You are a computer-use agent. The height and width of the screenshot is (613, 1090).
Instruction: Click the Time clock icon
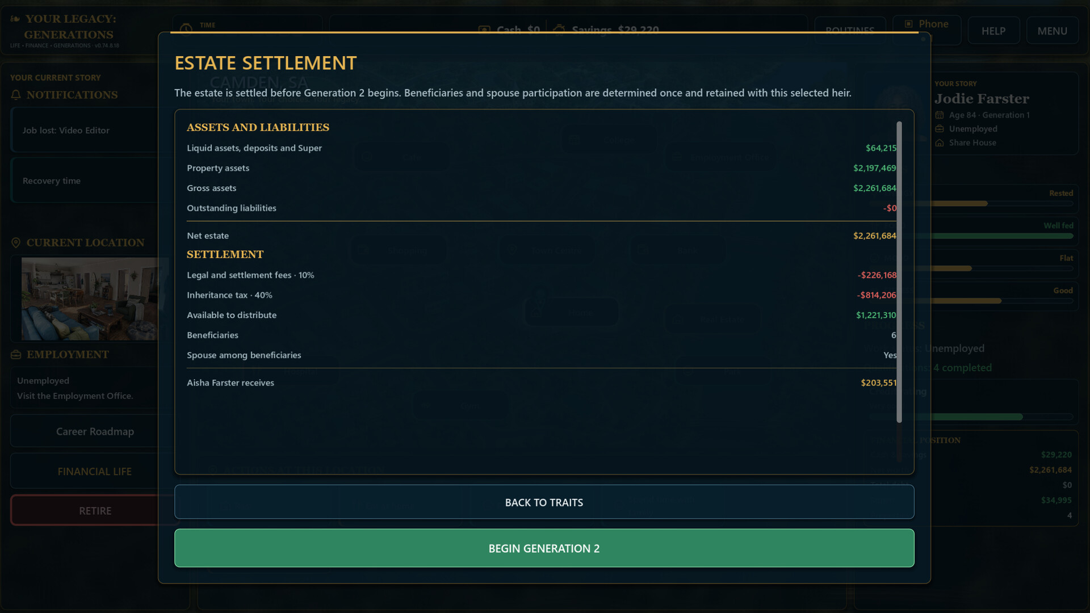tap(186, 28)
